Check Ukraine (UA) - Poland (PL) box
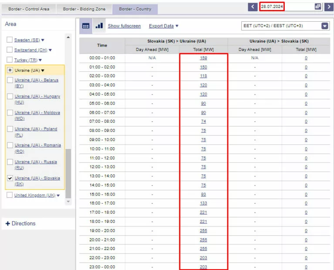Image resolution: width=334 pixels, height=270 pixels. pos(10,129)
